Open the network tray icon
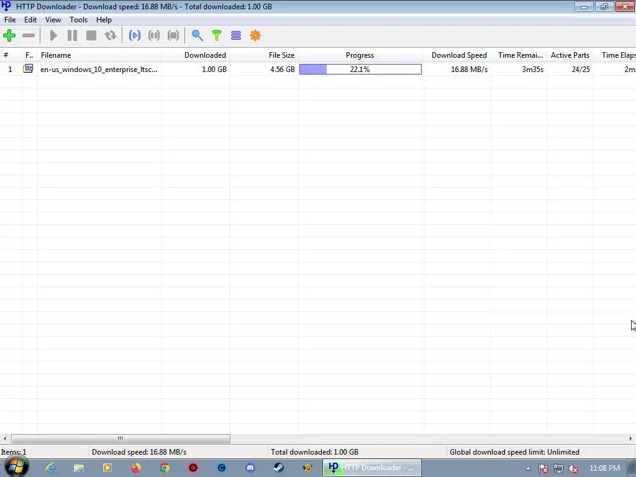636x477 pixels. [558, 468]
